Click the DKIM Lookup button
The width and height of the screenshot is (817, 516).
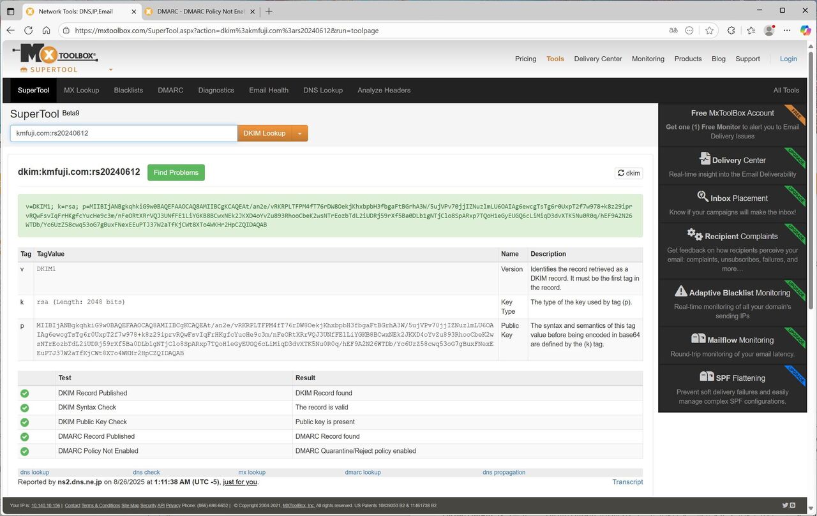pyautogui.click(x=264, y=133)
